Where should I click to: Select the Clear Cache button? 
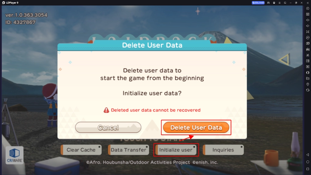81,150
